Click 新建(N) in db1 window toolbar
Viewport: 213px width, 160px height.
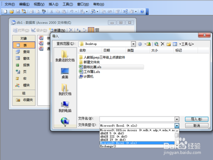pyautogui.click(x=57, y=30)
